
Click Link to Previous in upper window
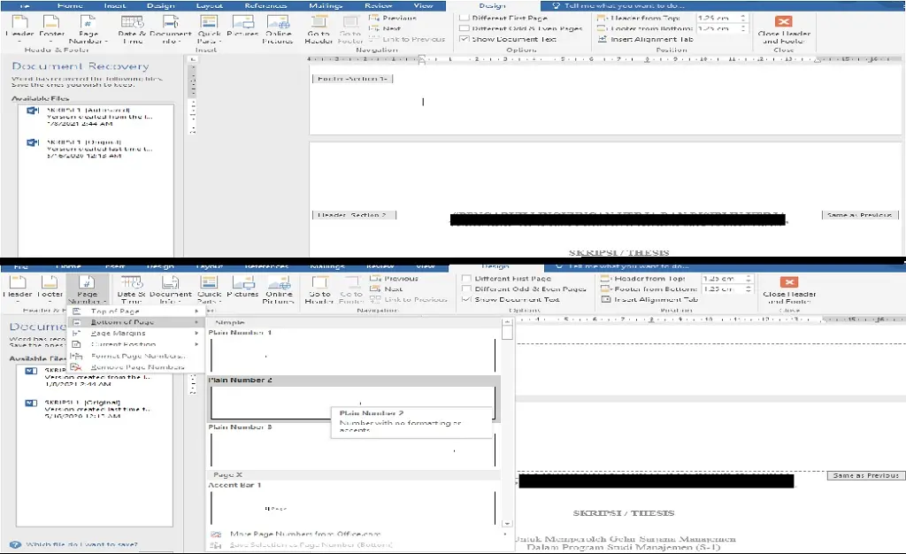pos(407,39)
